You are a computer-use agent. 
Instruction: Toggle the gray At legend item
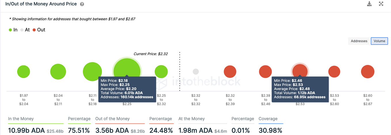coord(25,30)
